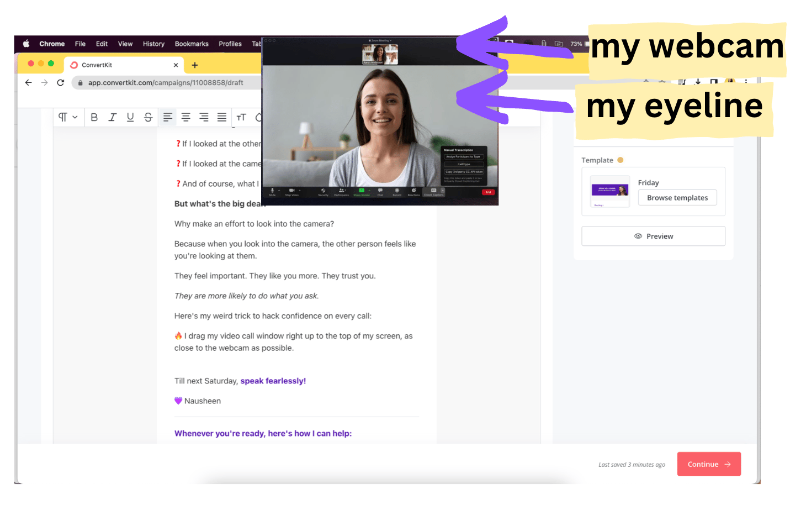Choose I will type for transcription
The width and height of the screenshot is (806, 505).
pyautogui.click(x=464, y=164)
